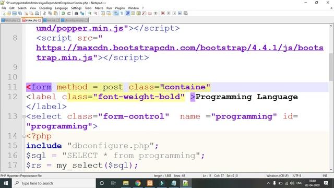The image size is (334, 188).
Task: Open the Run menu
Action: click(x=109, y=8)
